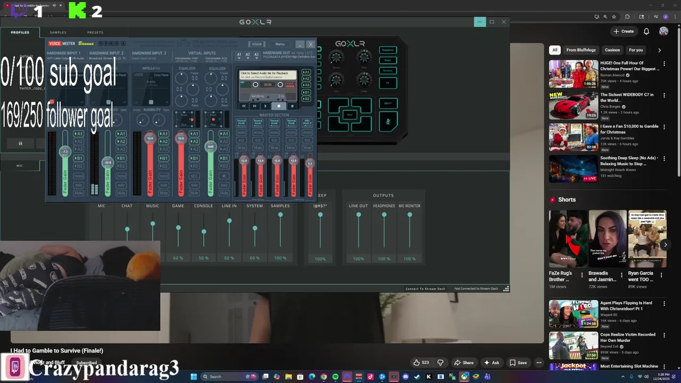Select the GoXLR Megaphone effect button
Screen dimensions: 681x383
tap(388, 50)
